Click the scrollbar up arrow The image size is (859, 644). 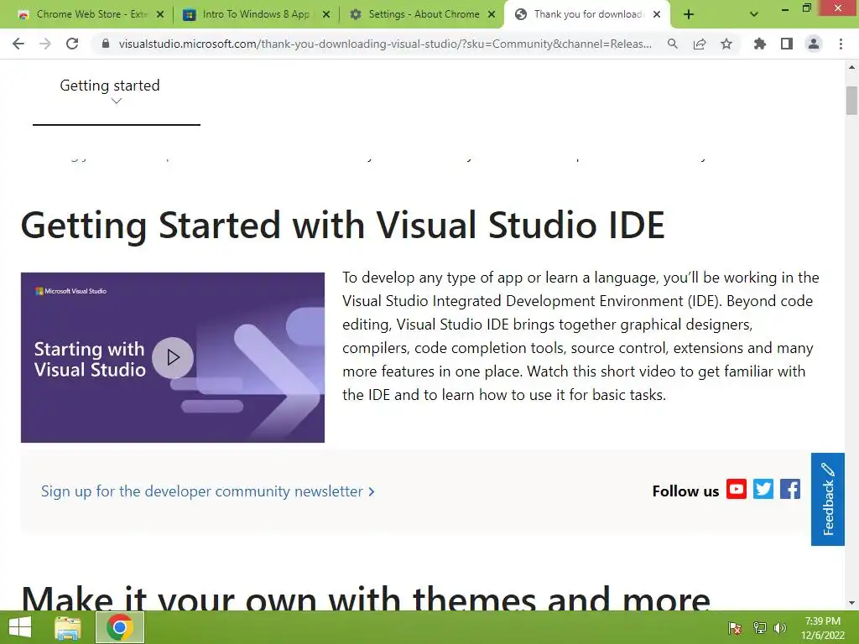[x=851, y=67]
